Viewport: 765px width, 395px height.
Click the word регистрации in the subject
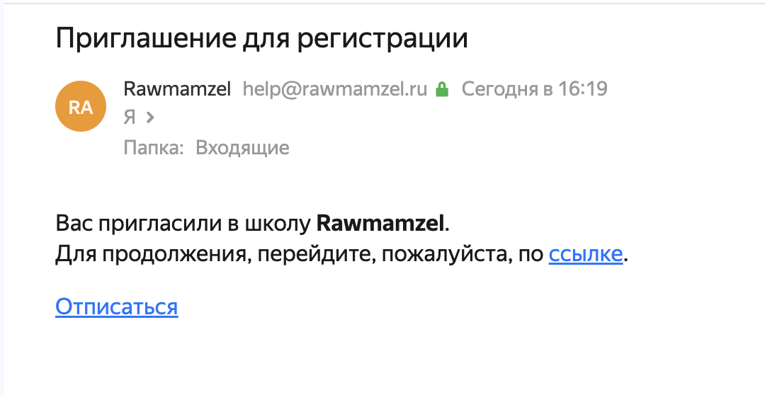tap(382, 40)
